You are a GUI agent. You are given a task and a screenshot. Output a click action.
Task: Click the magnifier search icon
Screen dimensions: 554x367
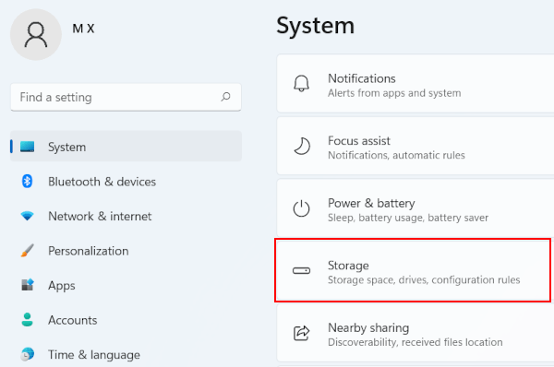pos(225,97)
